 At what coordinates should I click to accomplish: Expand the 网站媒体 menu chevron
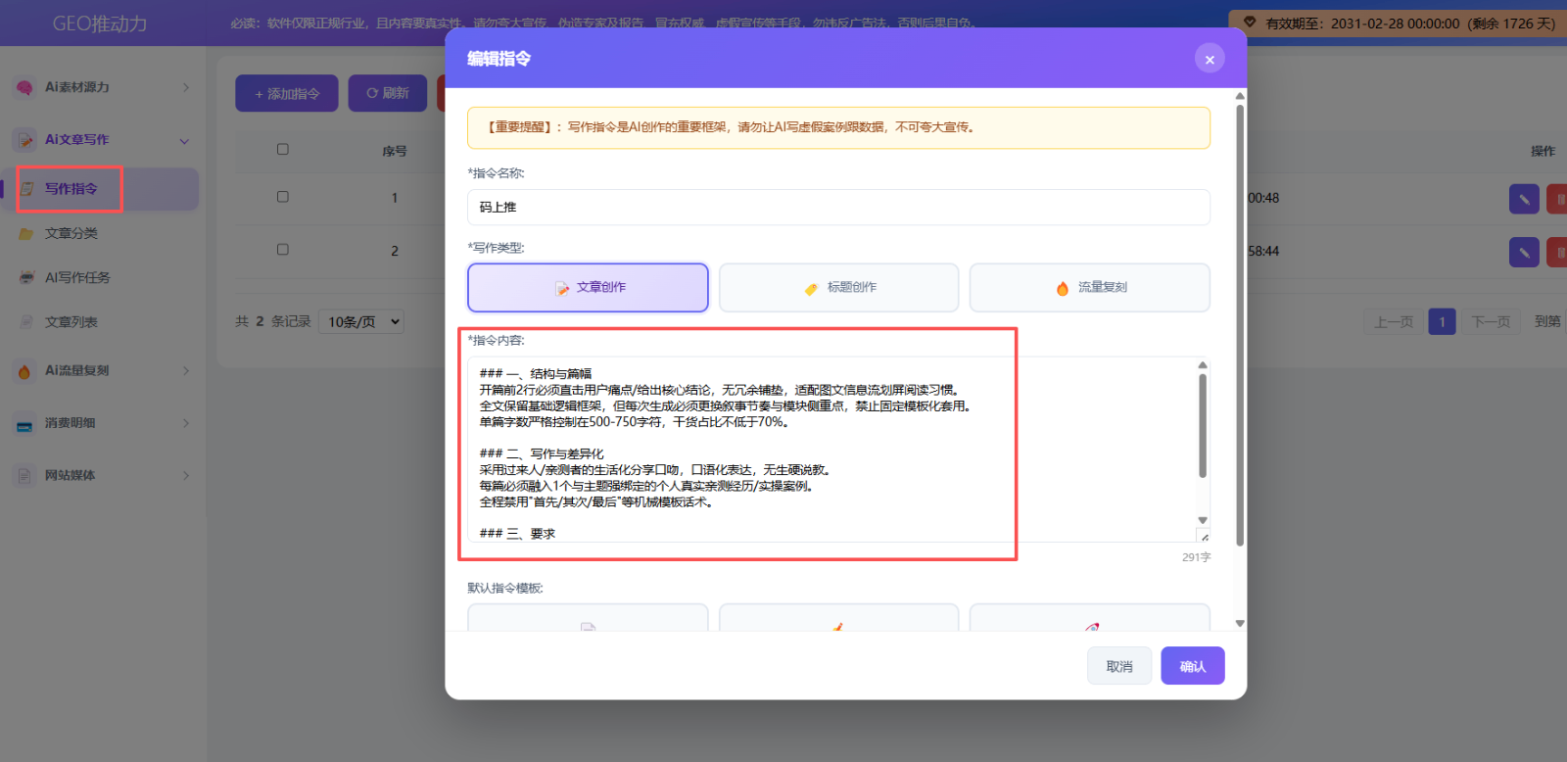(185, 476)
